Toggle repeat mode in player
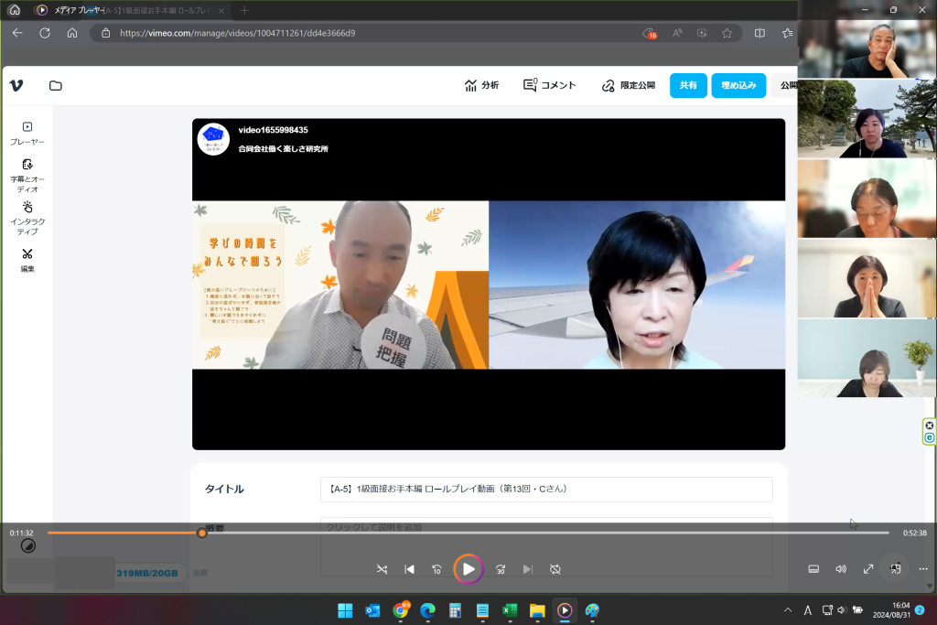The width and height of the screenshot is (937, 625). (x=555, y=569)
